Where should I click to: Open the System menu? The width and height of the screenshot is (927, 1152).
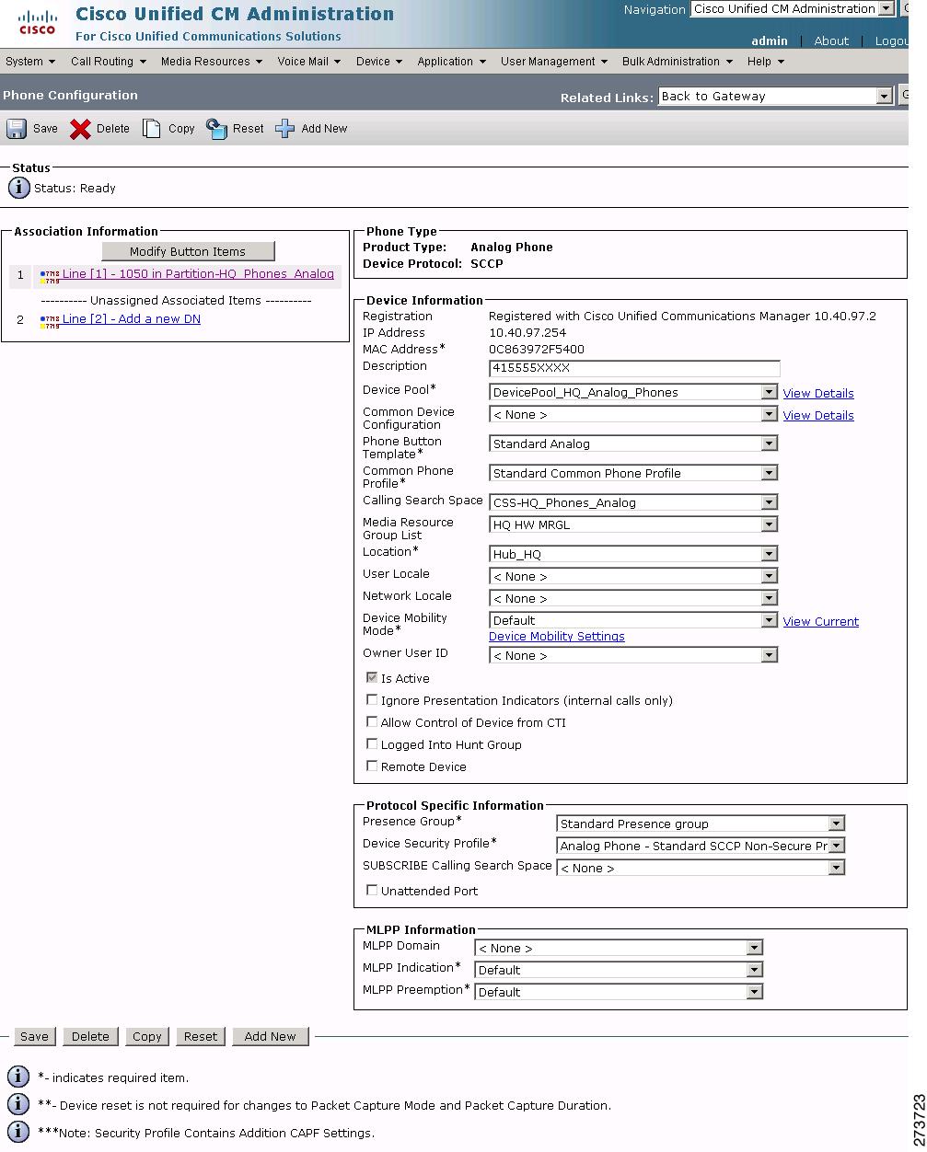[x=30, y=62]
